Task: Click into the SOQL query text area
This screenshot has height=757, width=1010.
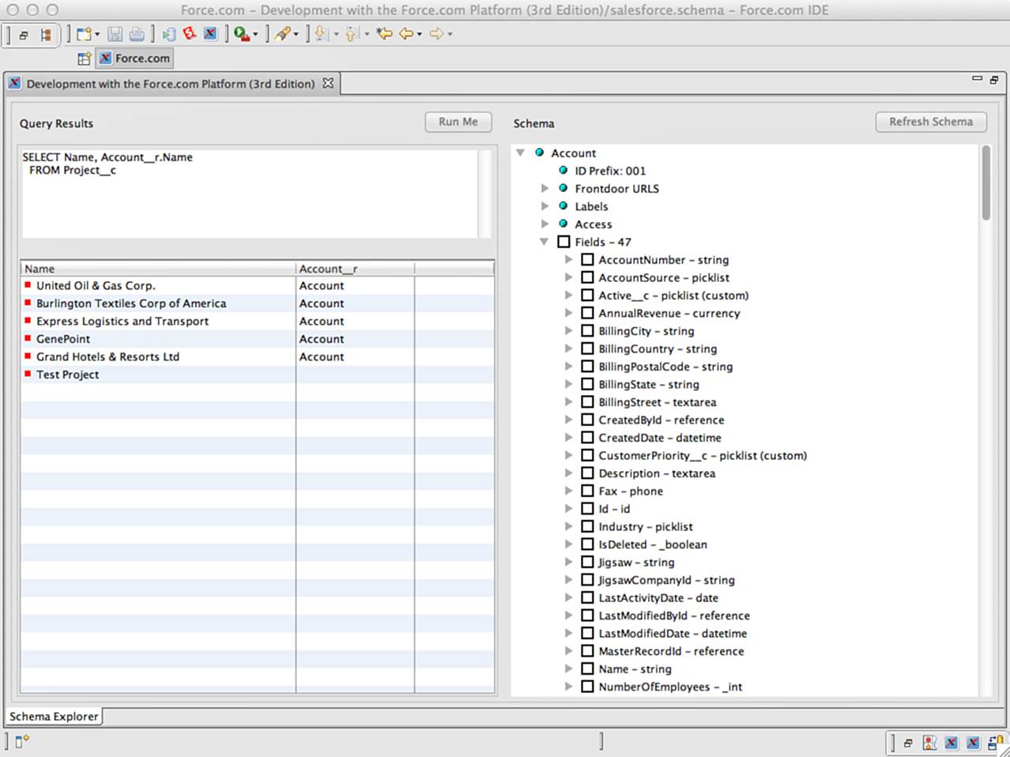Action: point(249,192)
